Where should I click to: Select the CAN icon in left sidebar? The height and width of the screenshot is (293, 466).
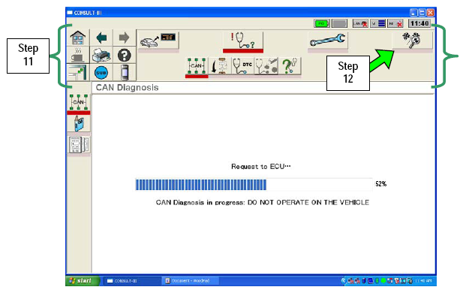coord(79,102)
